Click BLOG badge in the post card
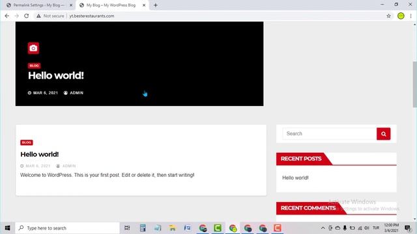The height and width of the screenshot is (234, 417). [x=27, y=142]
